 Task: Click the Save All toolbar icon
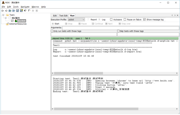pyautogui.click(x=21, y=11)
